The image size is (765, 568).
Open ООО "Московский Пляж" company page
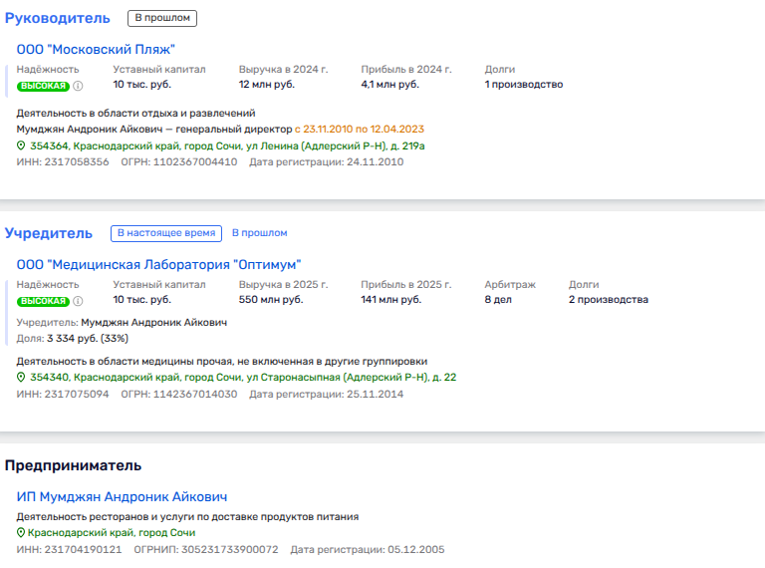96,49
